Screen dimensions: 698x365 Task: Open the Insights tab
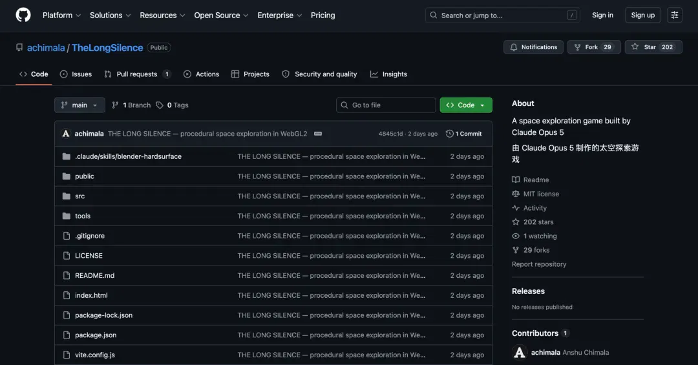click(x=388, y=74)
